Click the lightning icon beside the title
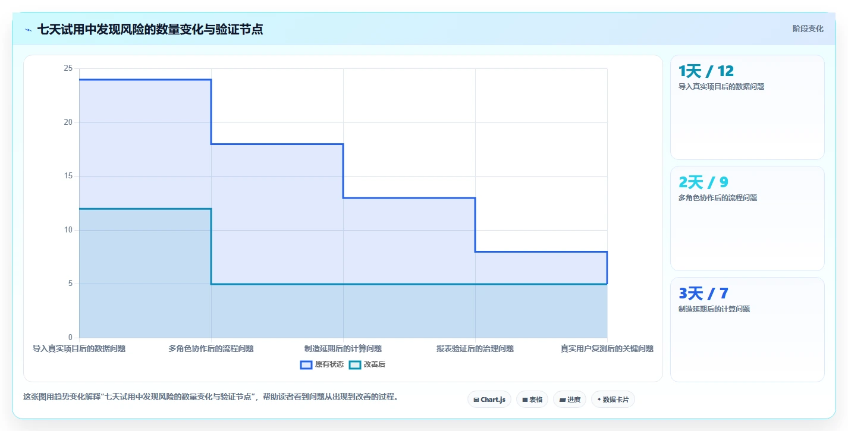 (x=28, y=30)
